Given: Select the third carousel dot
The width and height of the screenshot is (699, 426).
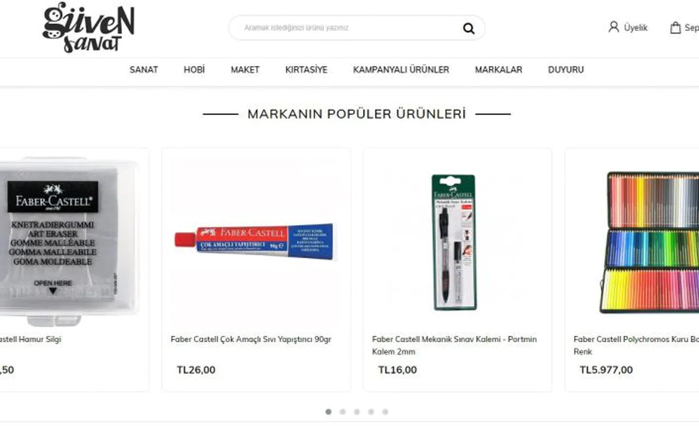Looking at the screenshot, I should coord(357,412).
